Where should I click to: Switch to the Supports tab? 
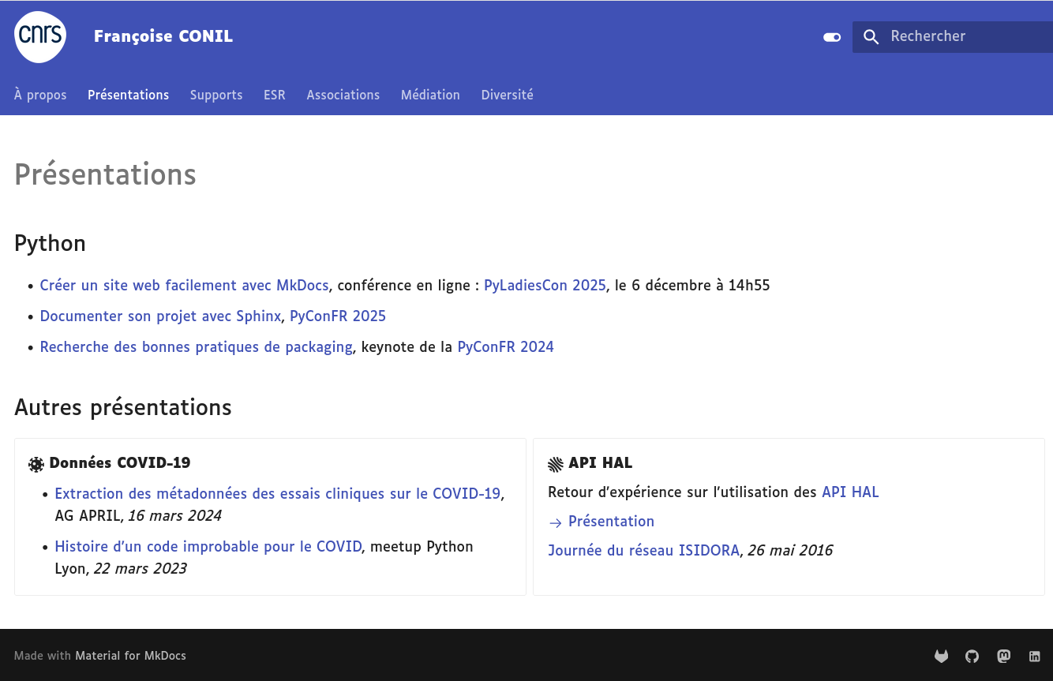215,95
